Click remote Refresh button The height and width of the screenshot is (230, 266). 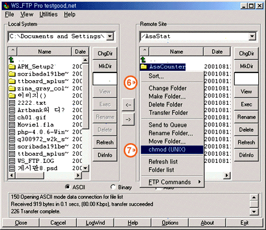click(x=246, y=143)
